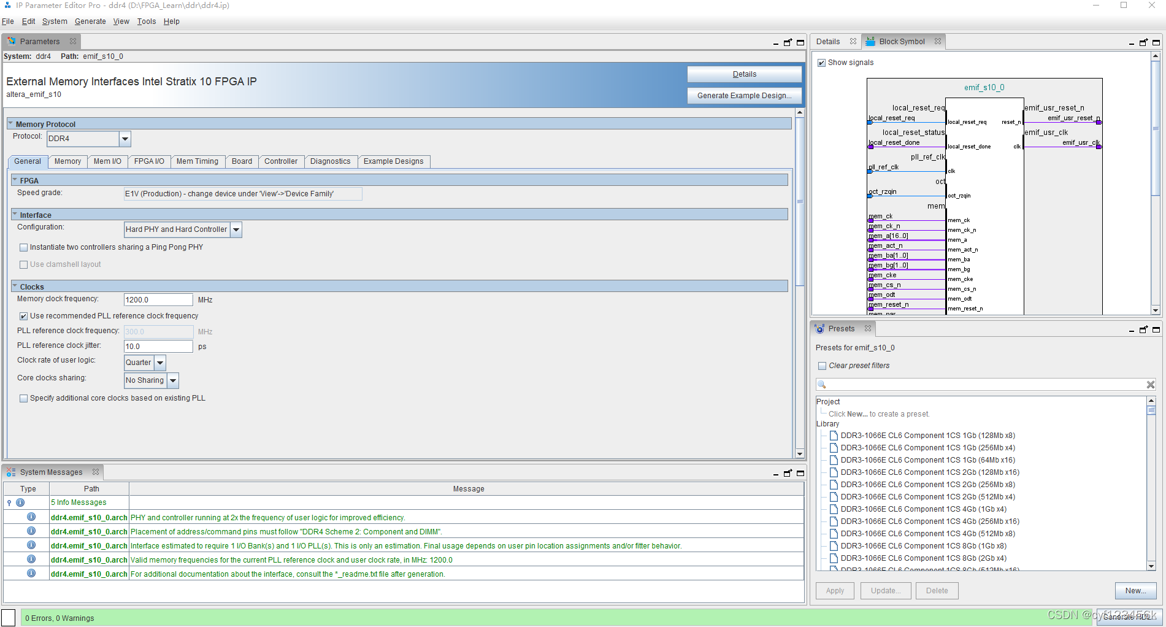
Task: Click the Delete preset button
Action: 937,591
